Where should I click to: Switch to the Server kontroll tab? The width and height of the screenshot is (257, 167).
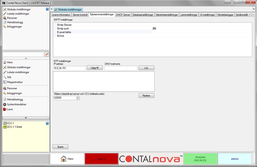[80, 15]
